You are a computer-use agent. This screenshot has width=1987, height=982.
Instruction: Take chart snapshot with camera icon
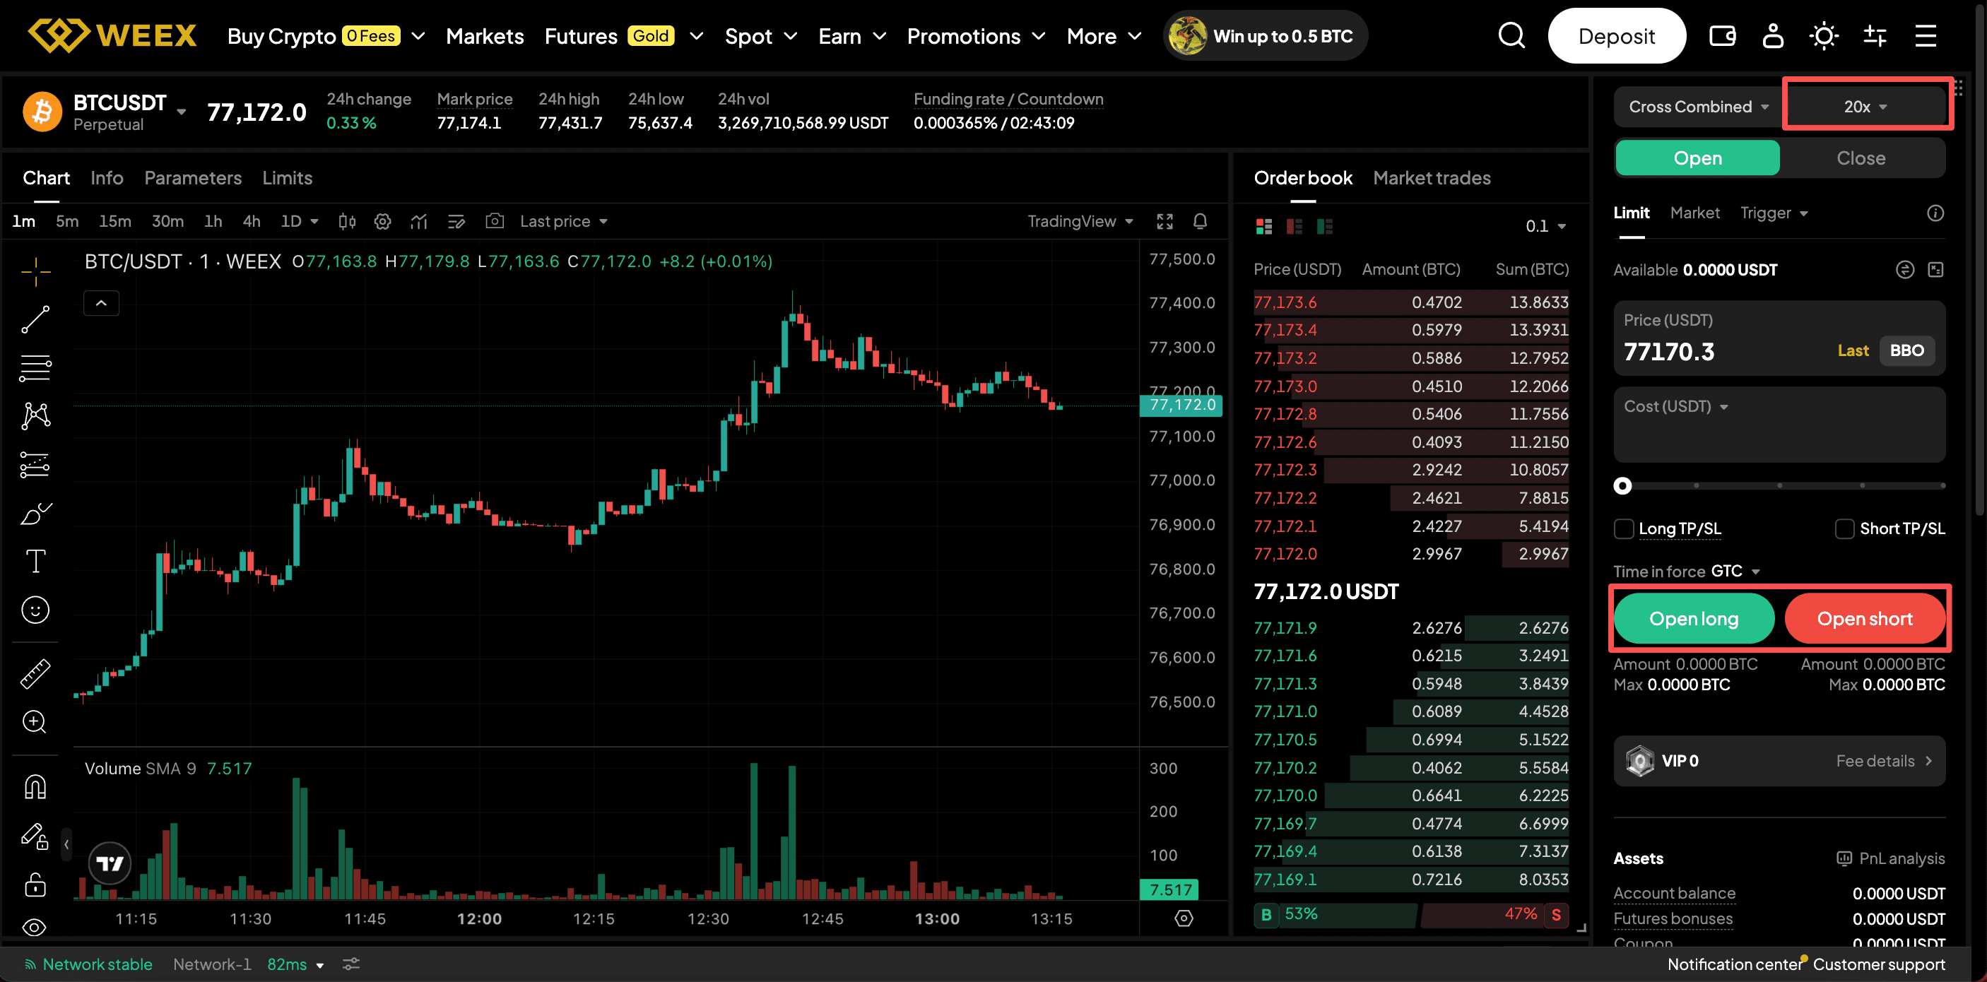pos(495,221)
